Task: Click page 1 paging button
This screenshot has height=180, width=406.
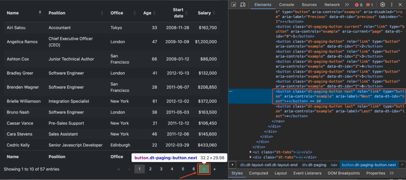Action: pos(139,169)
